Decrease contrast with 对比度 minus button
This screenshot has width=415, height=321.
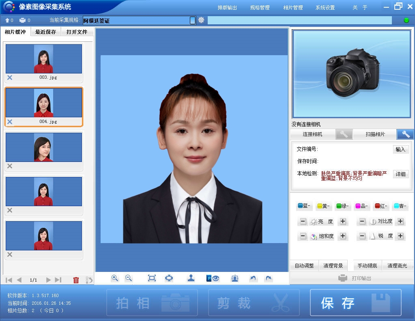pos(362,221)
